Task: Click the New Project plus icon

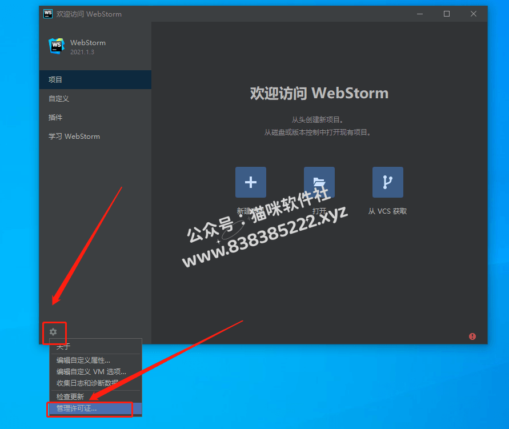Action: pos(251,182)
